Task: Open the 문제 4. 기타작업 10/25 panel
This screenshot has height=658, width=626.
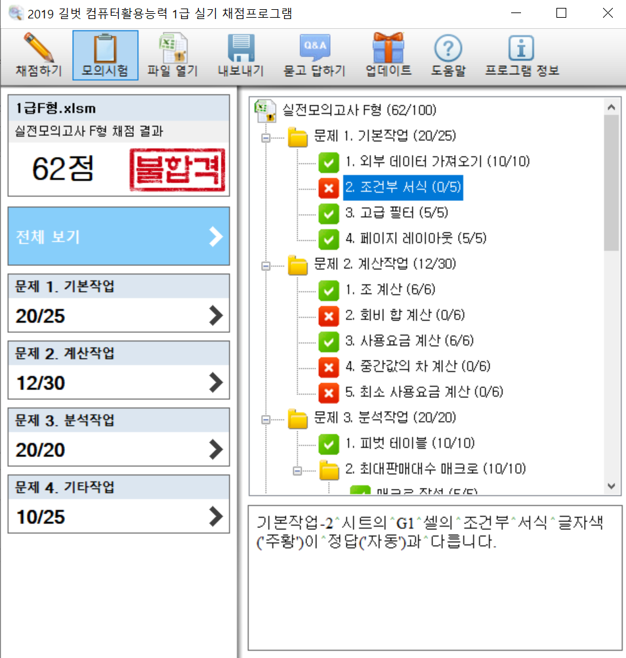Action: [x=119, y=504]
